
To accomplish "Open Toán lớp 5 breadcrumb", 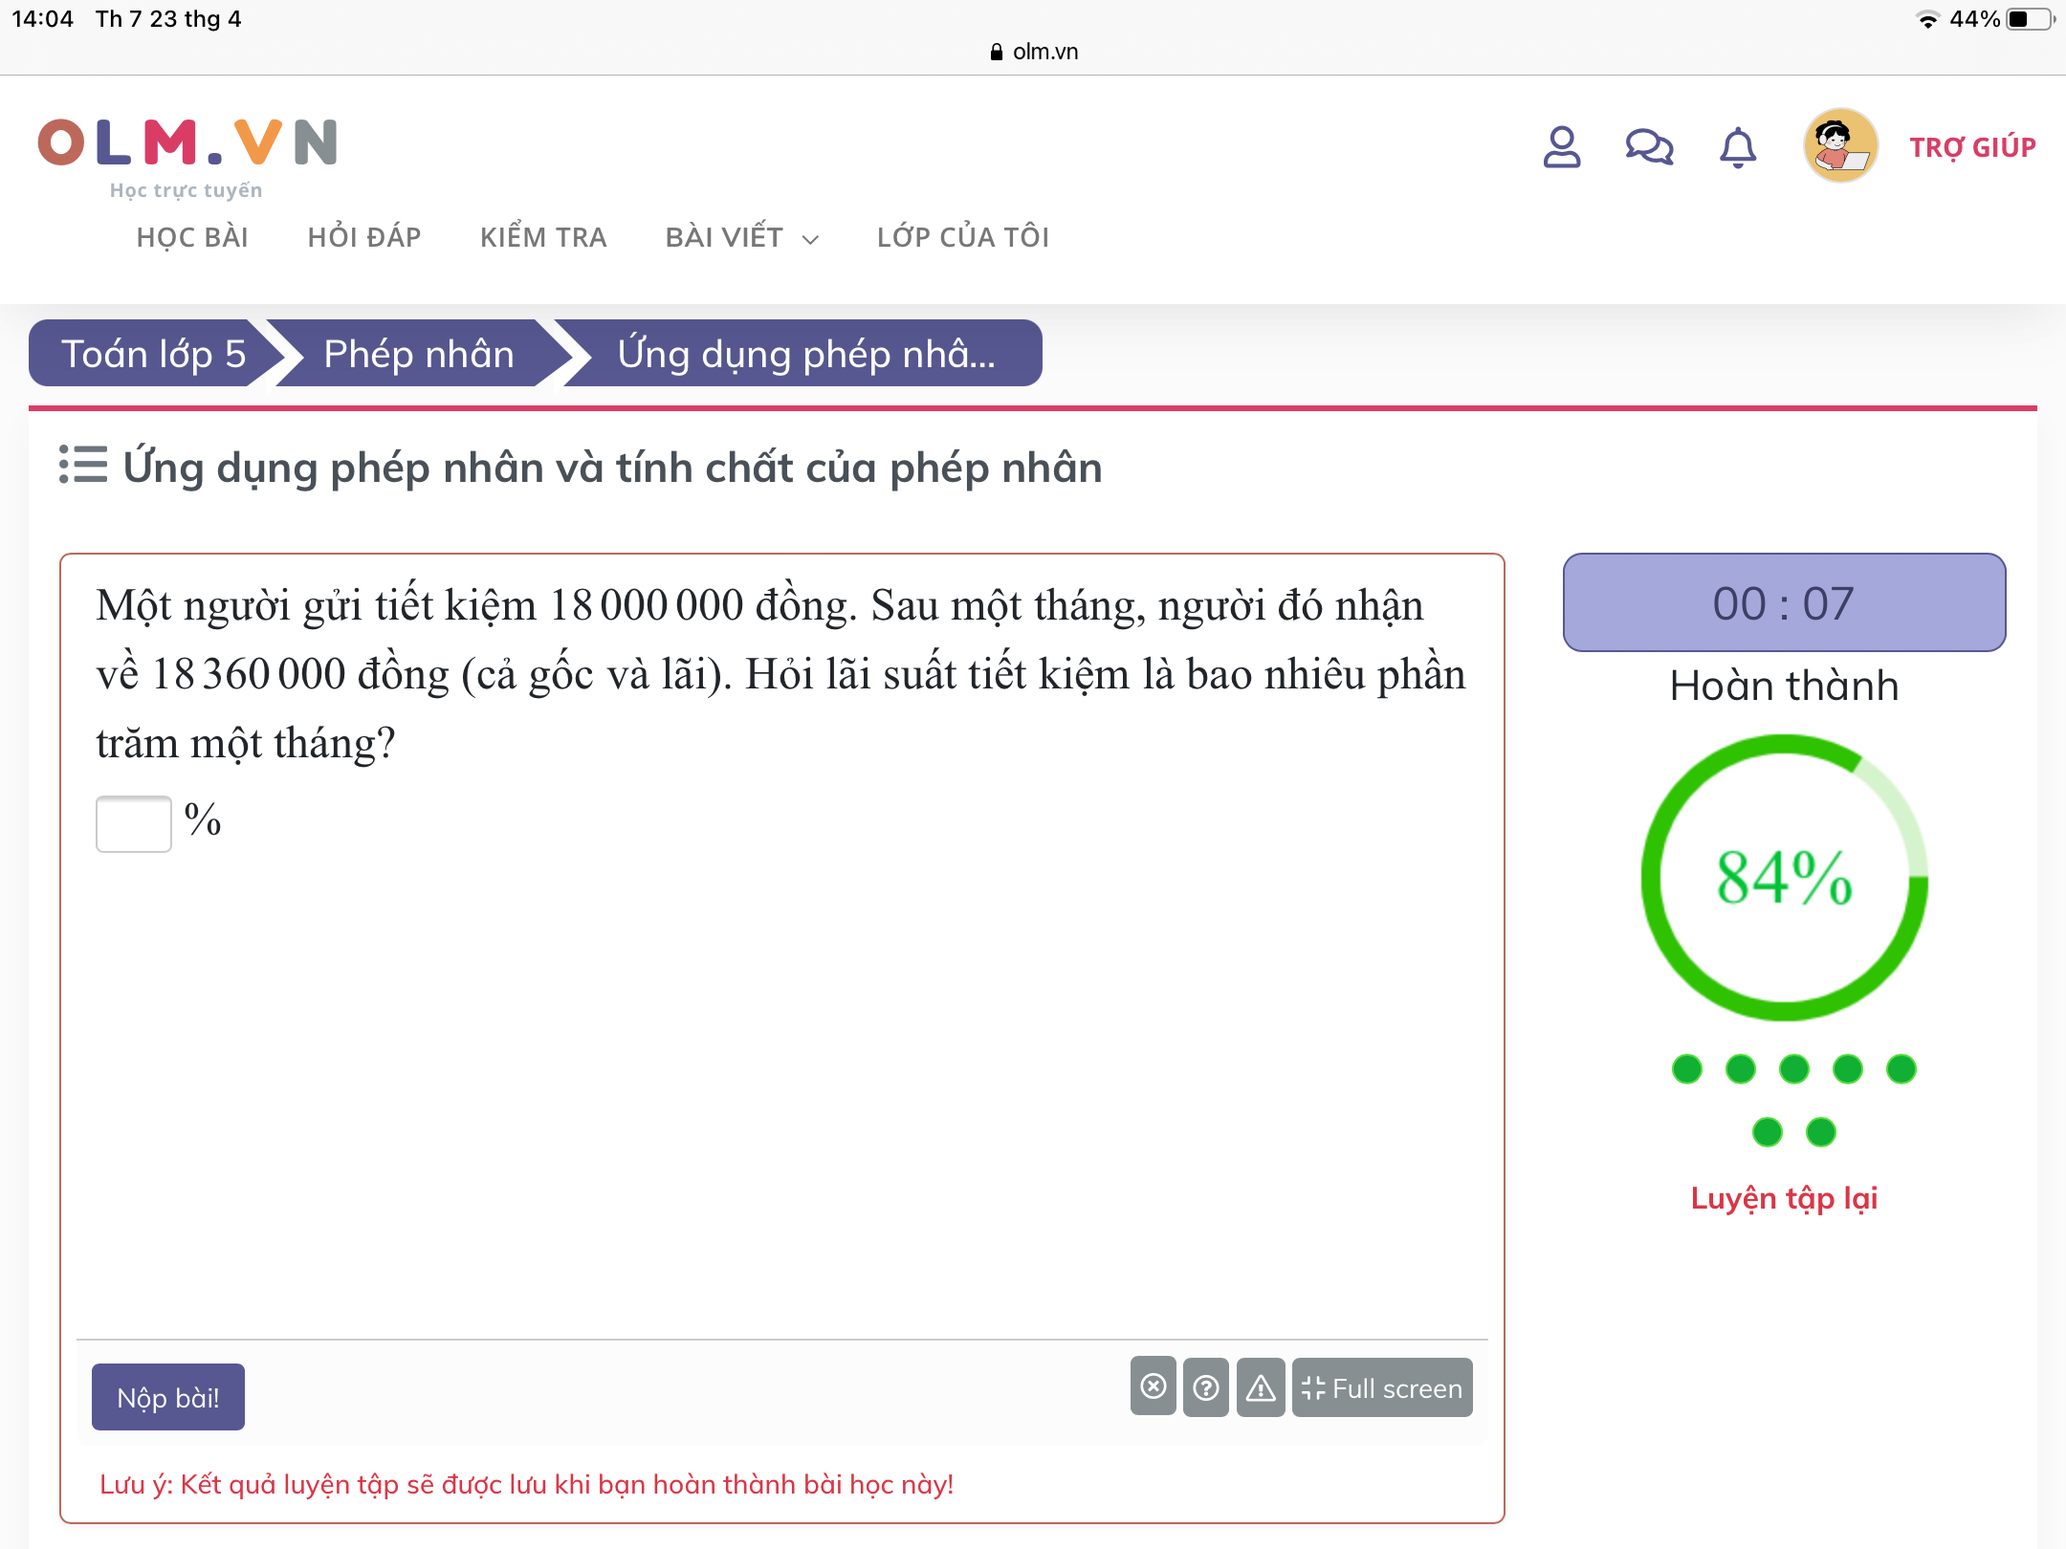I will click(x=153, y=354).
